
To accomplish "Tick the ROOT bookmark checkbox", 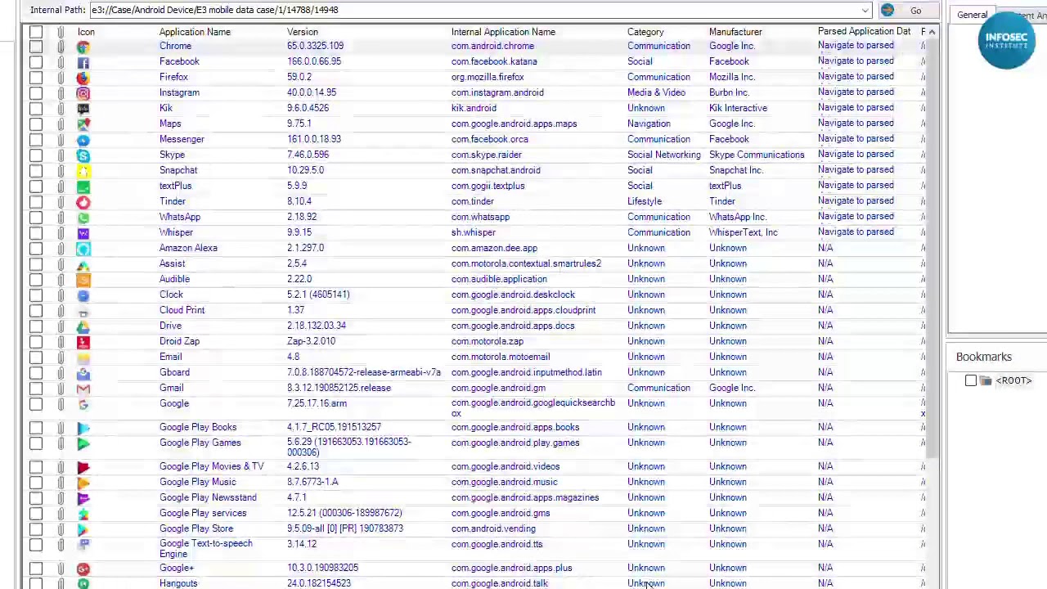I will 971,380.
